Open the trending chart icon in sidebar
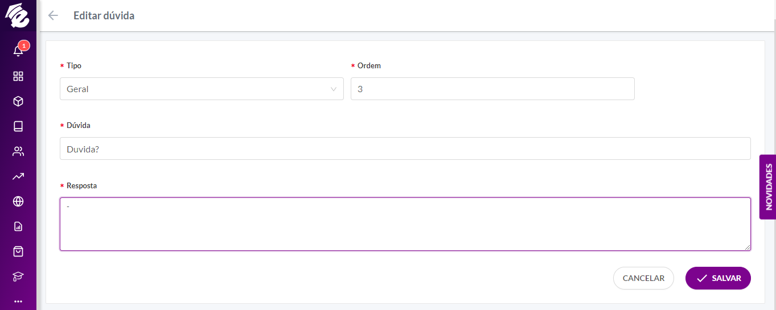The width and height of the screenshot is (776, 310). pyautogui.click(x=18, y=176)
